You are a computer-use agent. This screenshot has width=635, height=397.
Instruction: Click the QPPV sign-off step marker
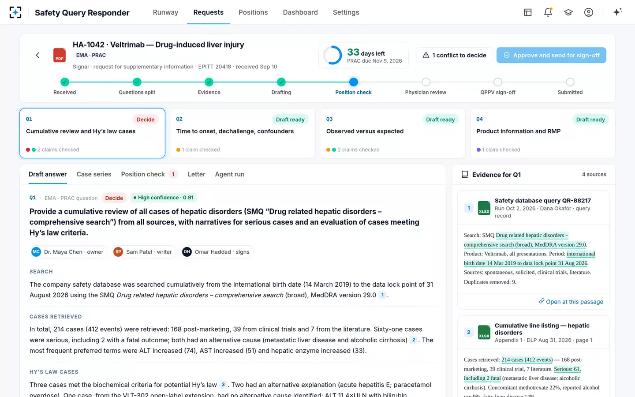click(498, 82)
